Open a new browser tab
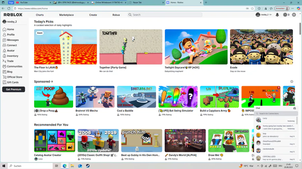The width and height of the screenshot is (302, 169). [206, 2]
